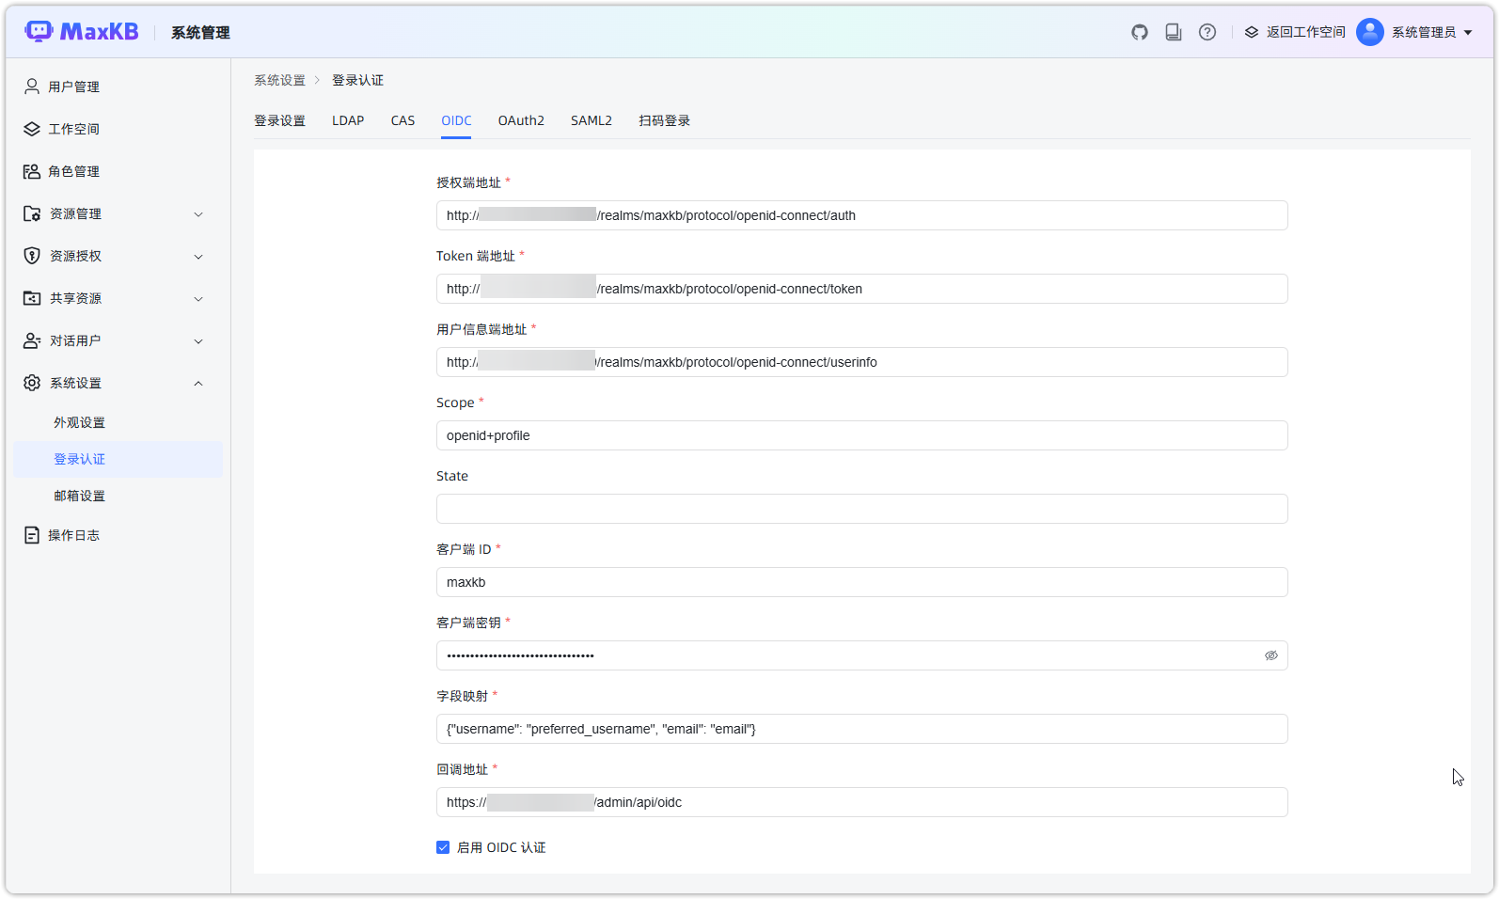Show client secret via eye icon
Screen dimensions: 1499x899
1271,655
